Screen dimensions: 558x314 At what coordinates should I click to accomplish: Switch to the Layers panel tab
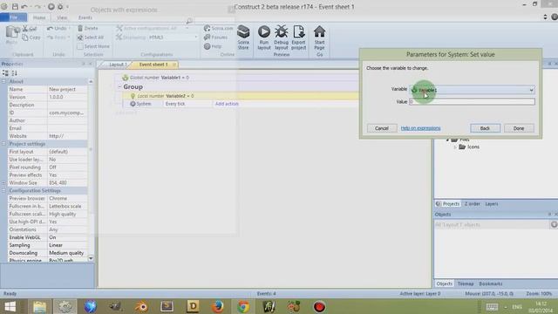(492, 204)
